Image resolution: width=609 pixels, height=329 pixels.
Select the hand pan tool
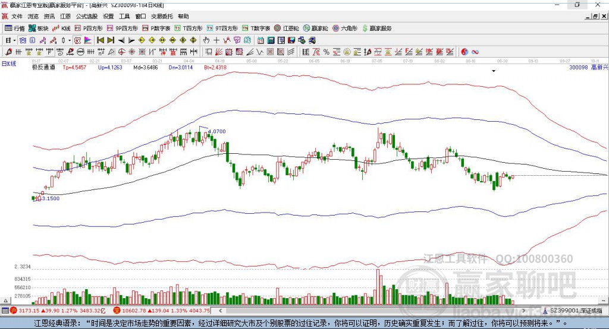[206, 40]
